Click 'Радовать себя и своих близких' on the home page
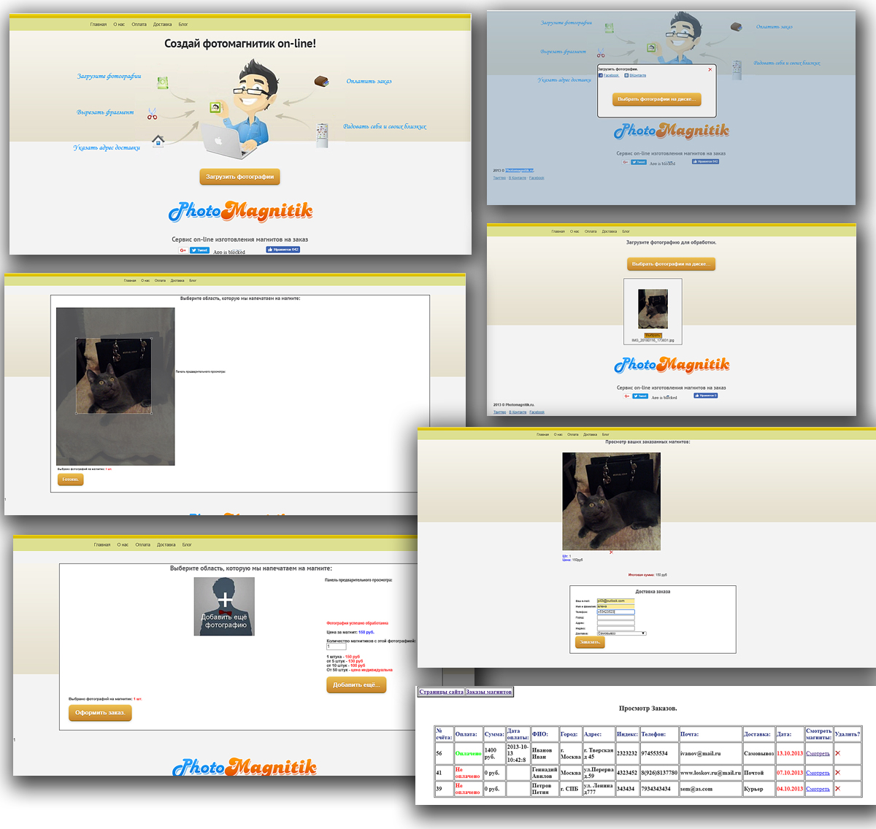This screenshot has width=876, height=829. [x=385, y=126]
